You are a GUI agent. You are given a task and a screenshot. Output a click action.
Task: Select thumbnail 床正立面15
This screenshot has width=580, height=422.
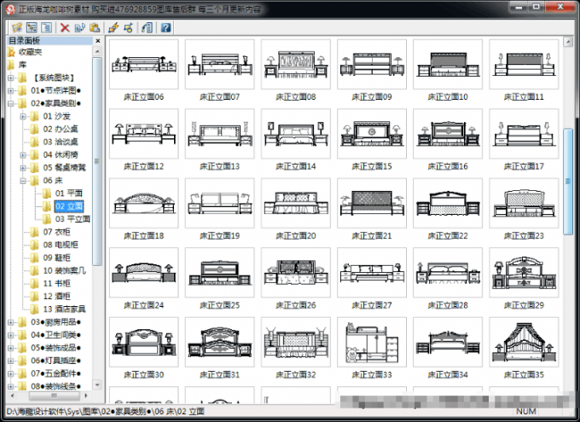(x=372, y=134)
